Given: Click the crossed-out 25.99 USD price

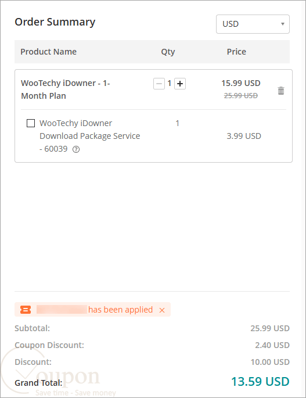Looking at the screenshot, I should point(241,96).
